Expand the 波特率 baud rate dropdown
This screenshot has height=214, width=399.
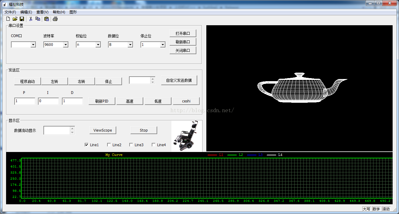pos(66,45)
